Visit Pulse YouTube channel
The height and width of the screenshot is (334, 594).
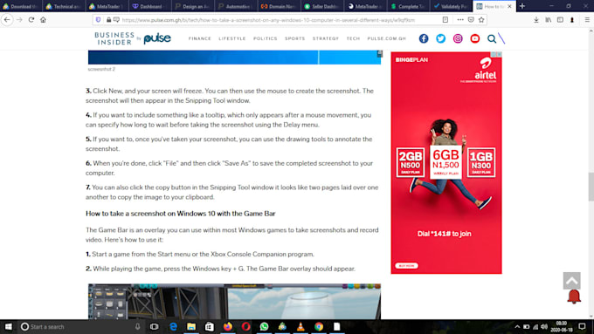474,38
